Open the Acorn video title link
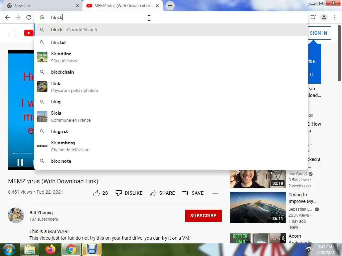 click(x=301, y=239)
